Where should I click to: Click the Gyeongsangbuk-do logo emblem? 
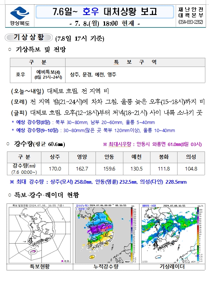[20, 13]
